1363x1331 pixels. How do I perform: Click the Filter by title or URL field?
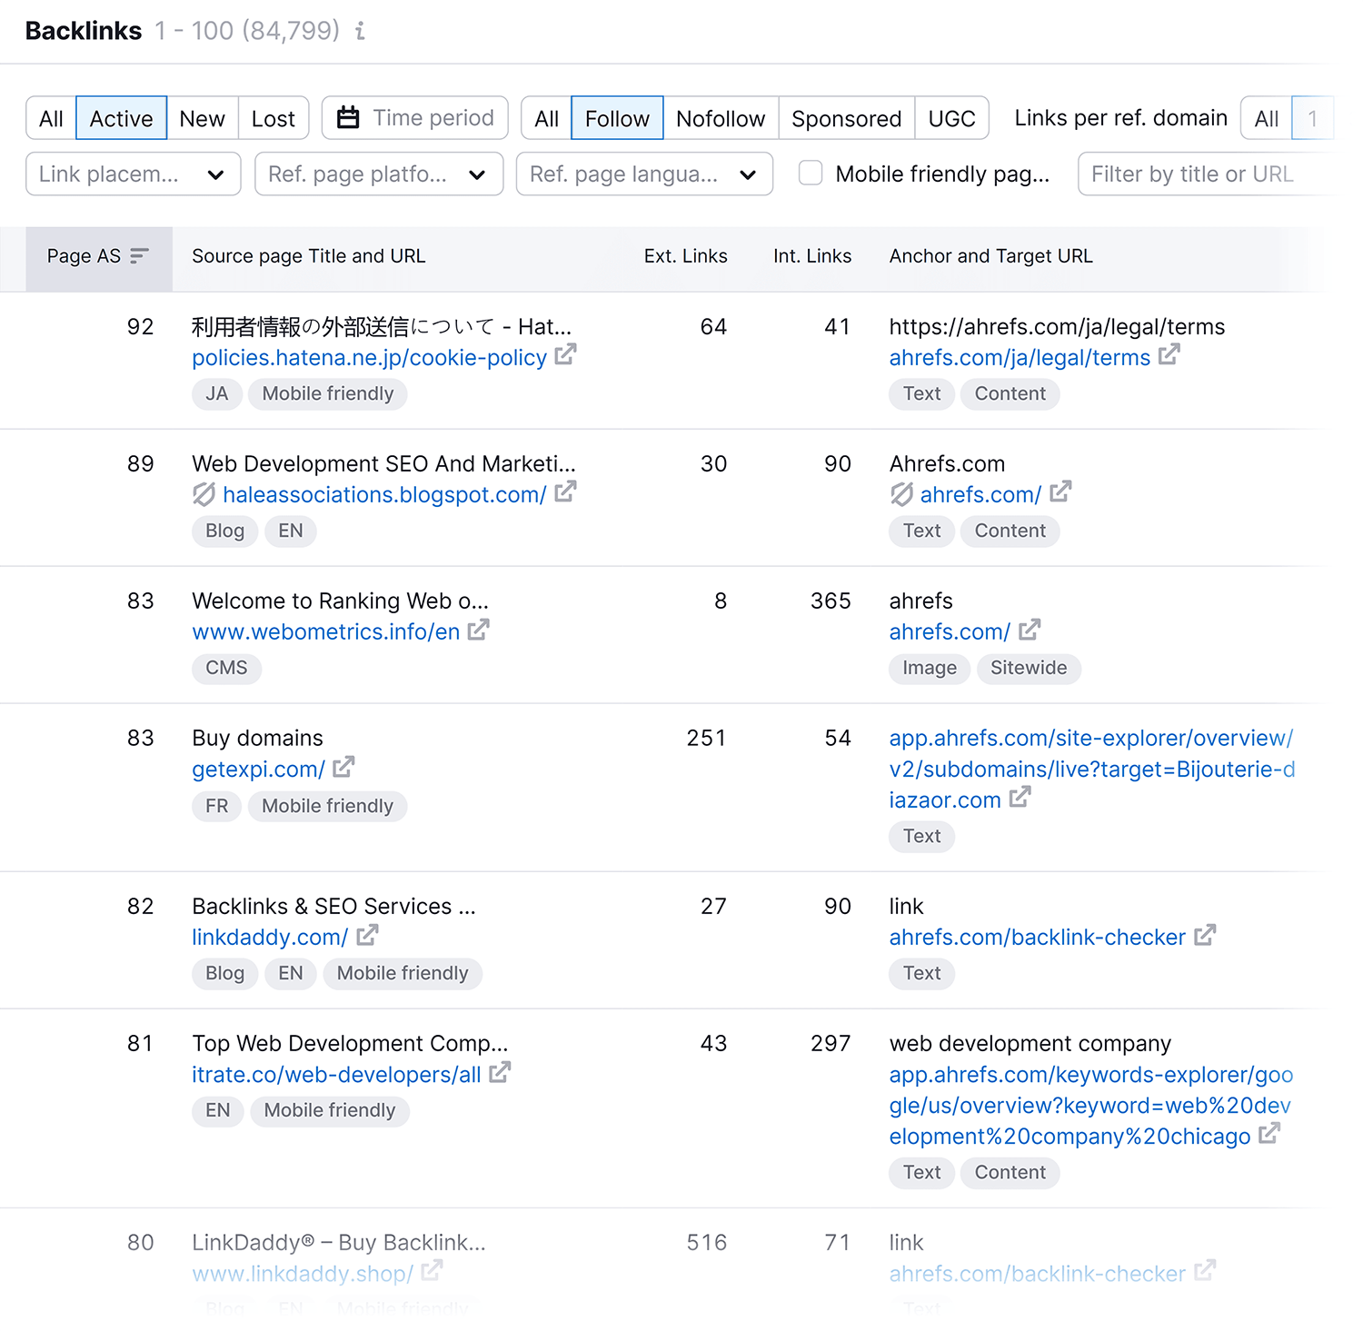point(1207,174)
